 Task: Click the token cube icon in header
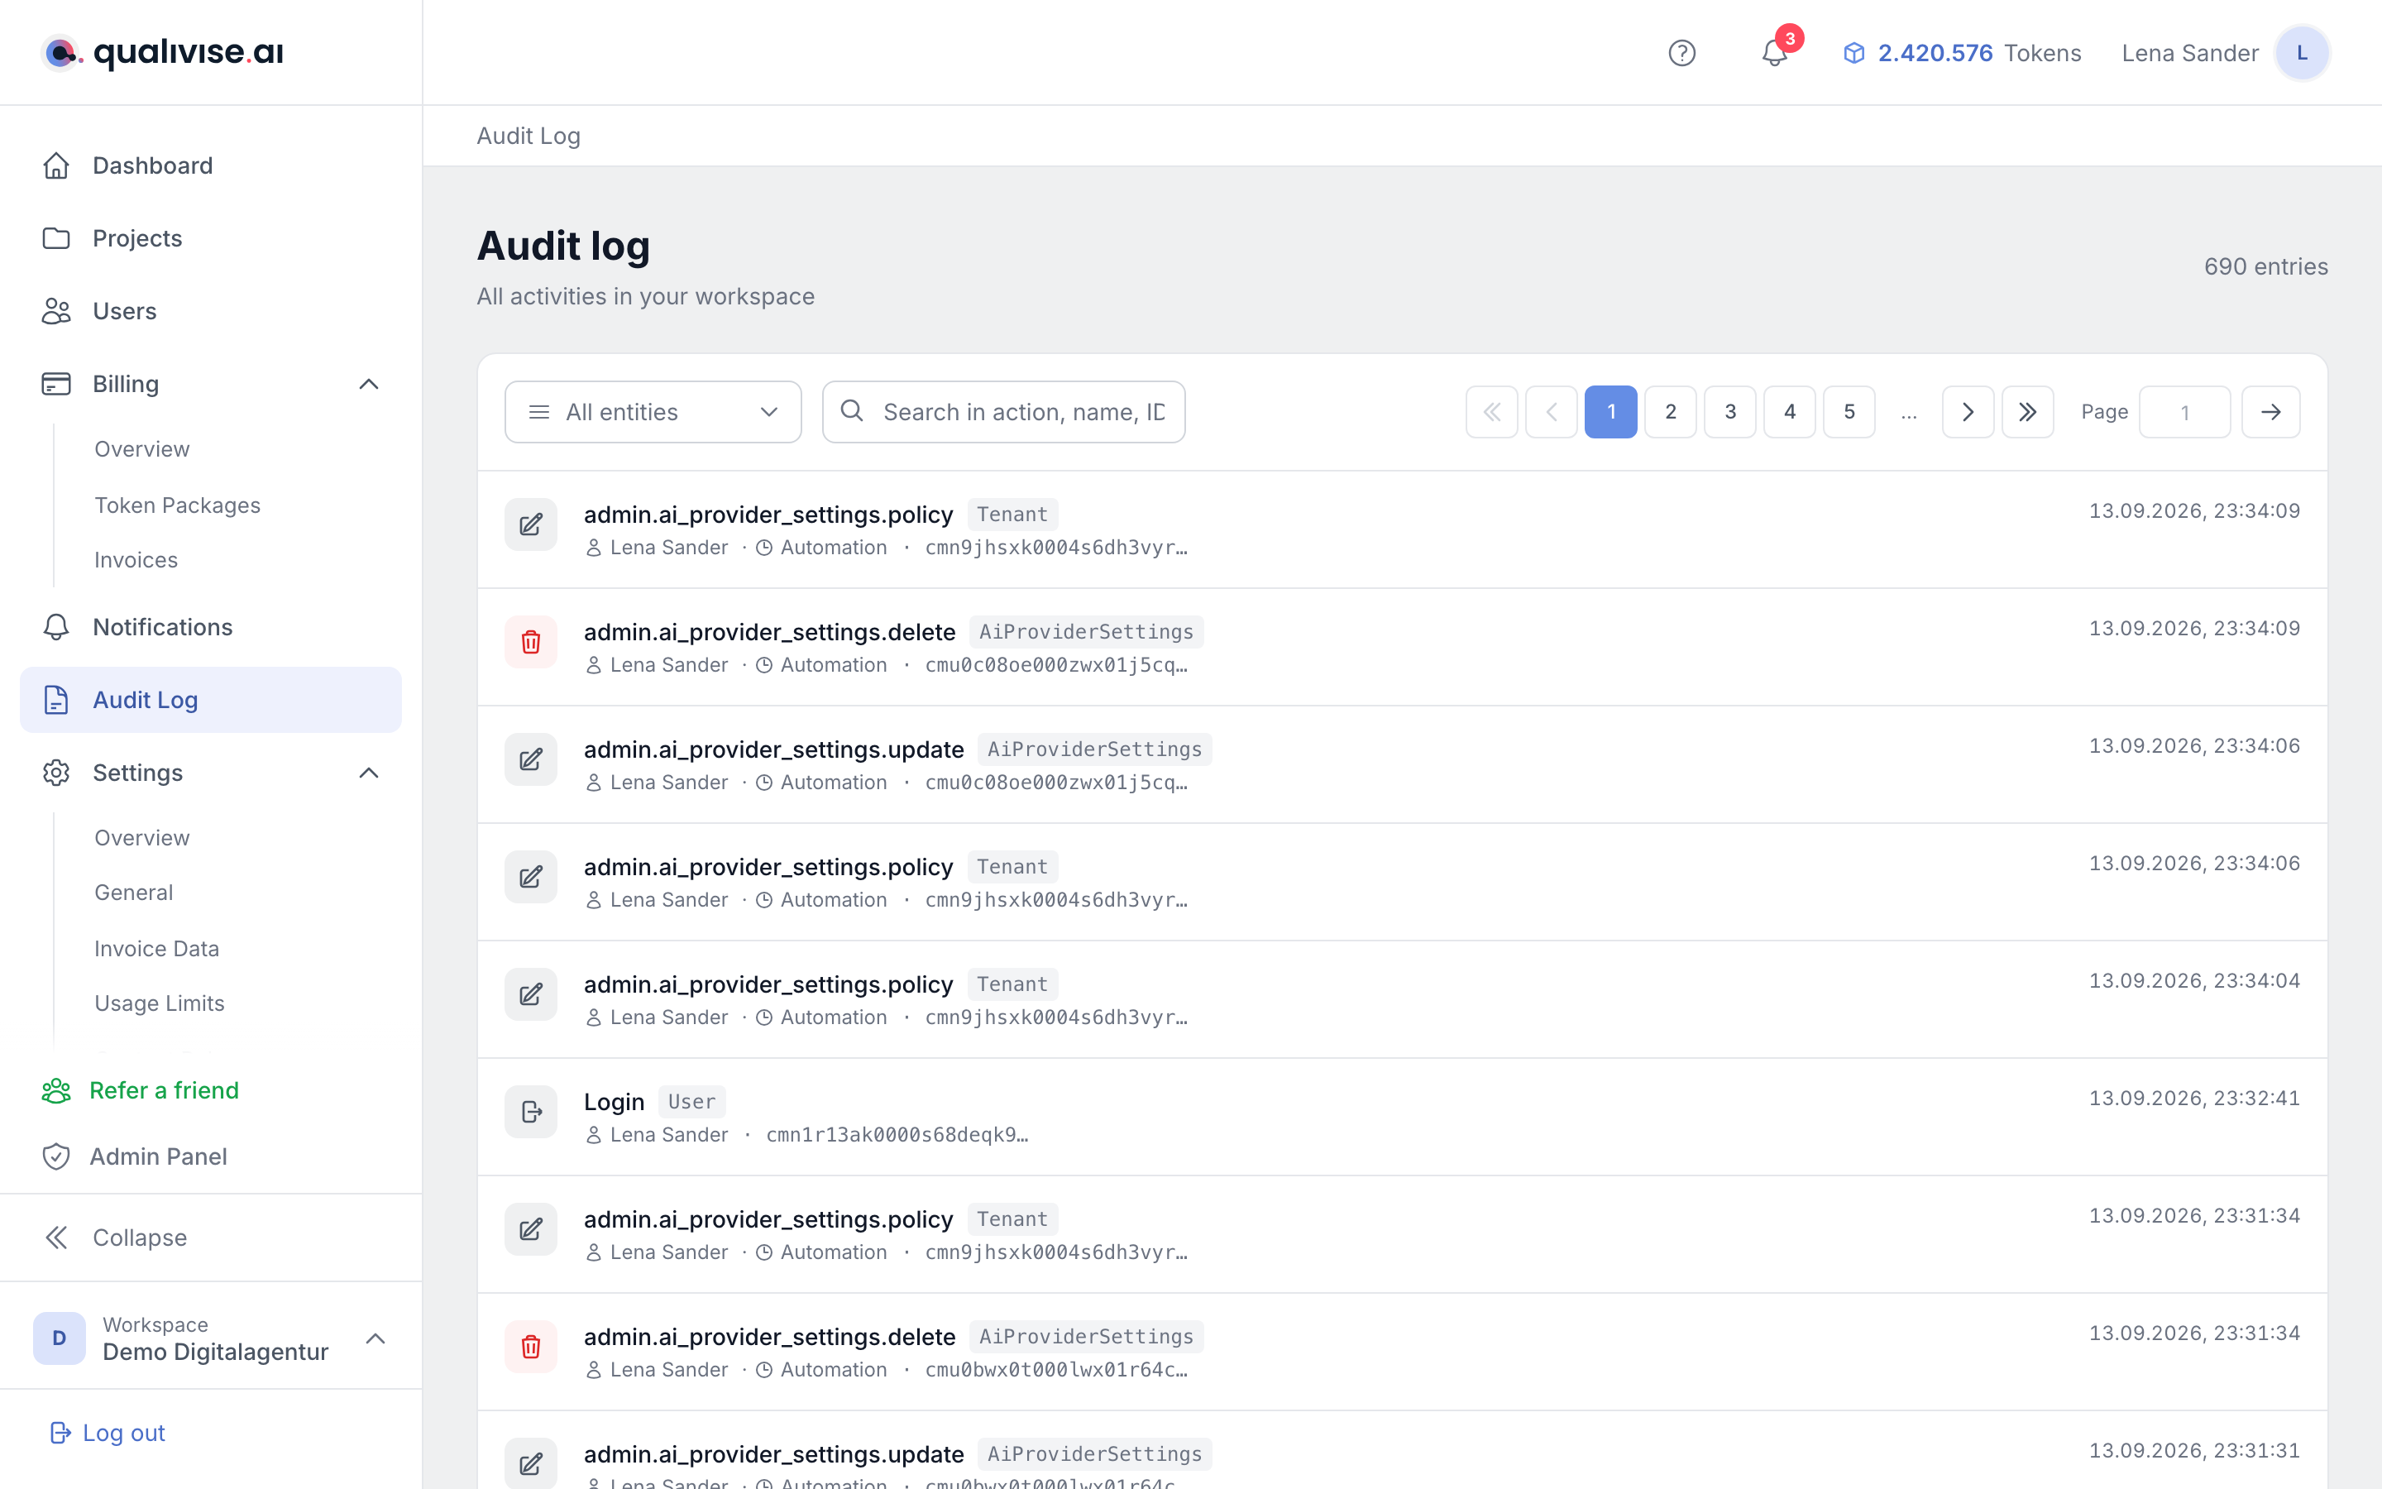(1853, 53)
